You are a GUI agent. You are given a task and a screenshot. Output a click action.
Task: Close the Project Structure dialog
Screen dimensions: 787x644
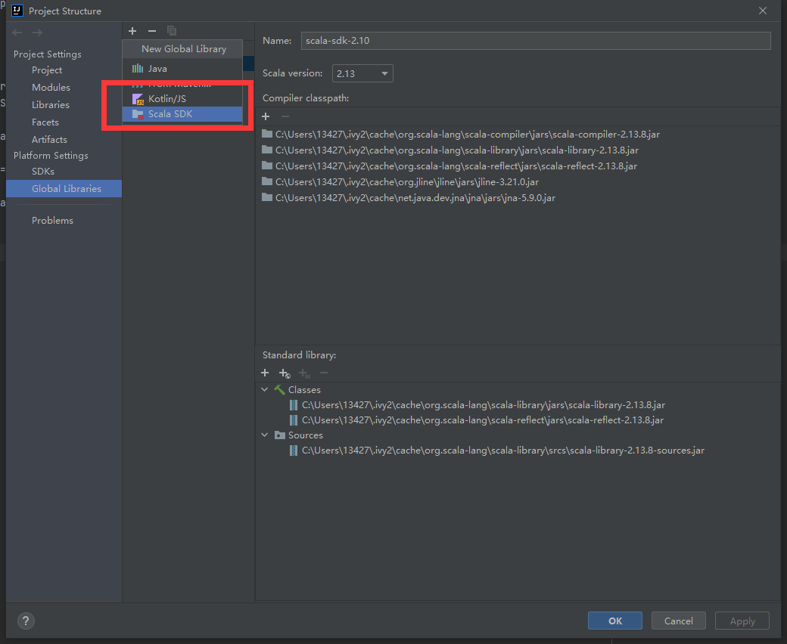(x=763, y=11)
